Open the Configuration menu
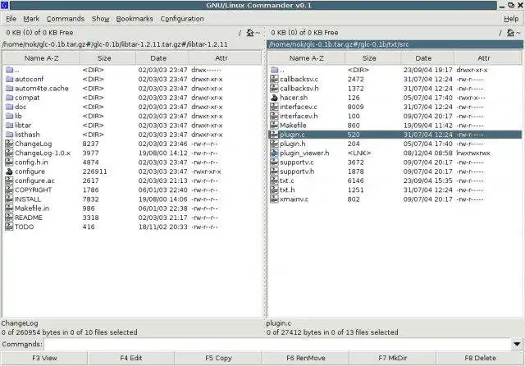This screenshot has height=366, width=525. point(182,19)
